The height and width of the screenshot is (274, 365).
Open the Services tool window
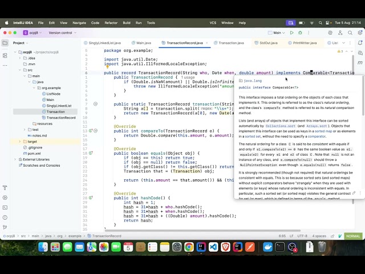click(x=5, y=198)
